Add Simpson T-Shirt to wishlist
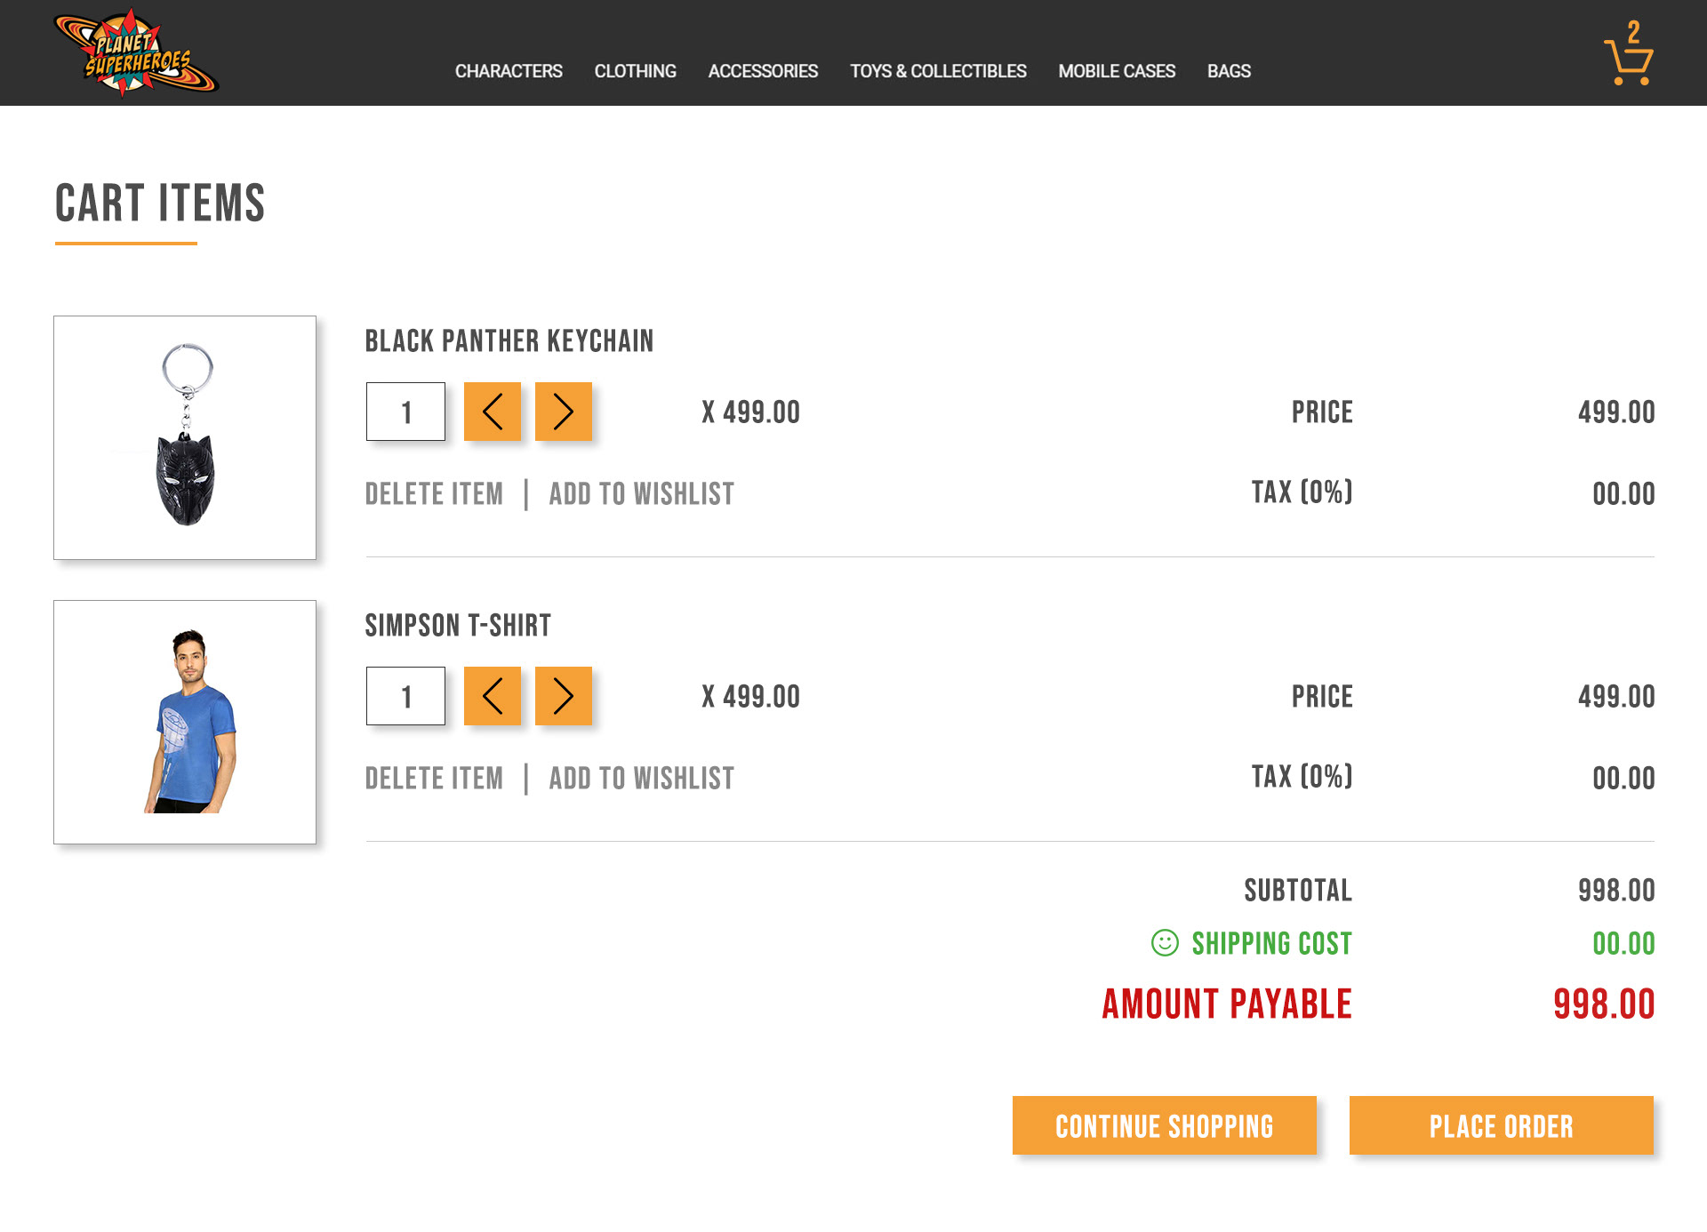This screenshot has height=1232, width=1707. click(x=641, y=779)
